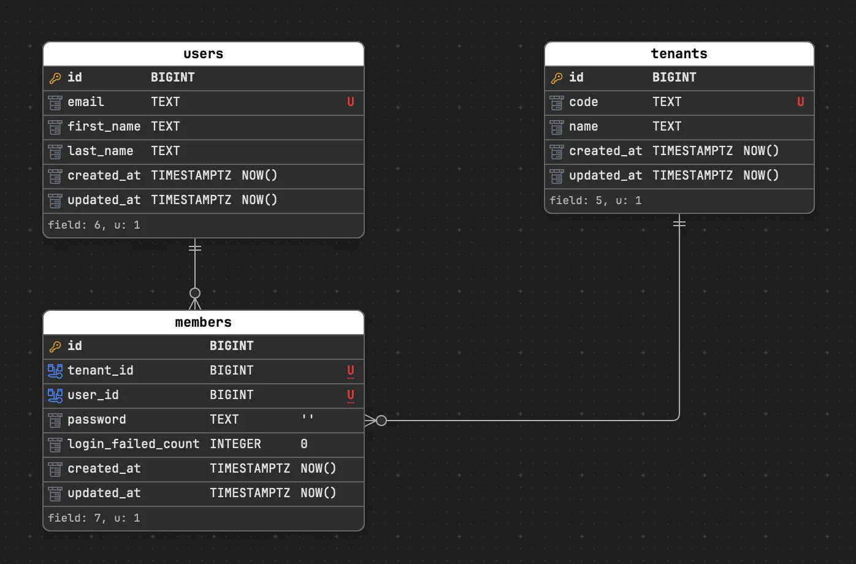Click the column icon beside users email

[55, 102]
